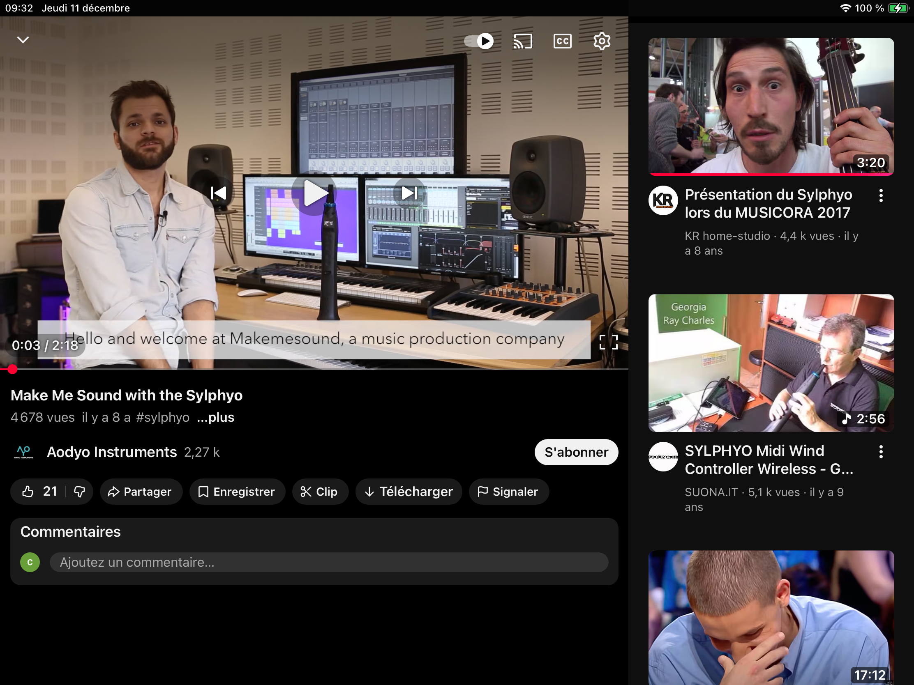The image size is (914, 685).
Task: Click the S'abonner subscribe button
Action: 576,452
